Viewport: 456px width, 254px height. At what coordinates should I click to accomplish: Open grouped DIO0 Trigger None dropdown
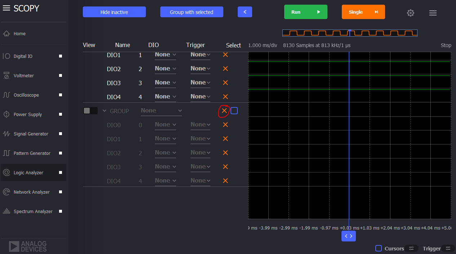pos(200,125)
